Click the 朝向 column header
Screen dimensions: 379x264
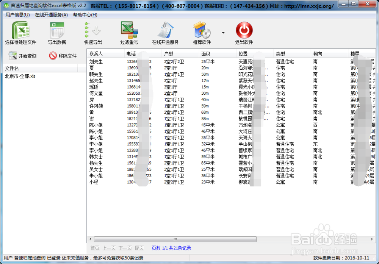(x=329, y=54)
